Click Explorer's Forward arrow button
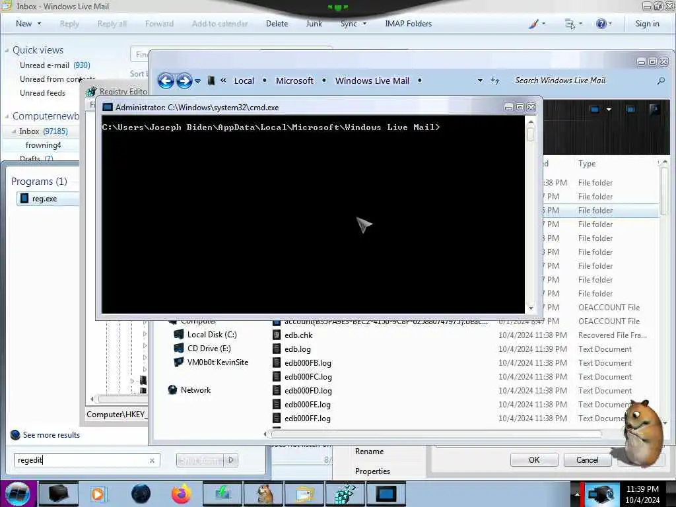The width and height of the screenshot is (676, 507). [x=184, y=81]
